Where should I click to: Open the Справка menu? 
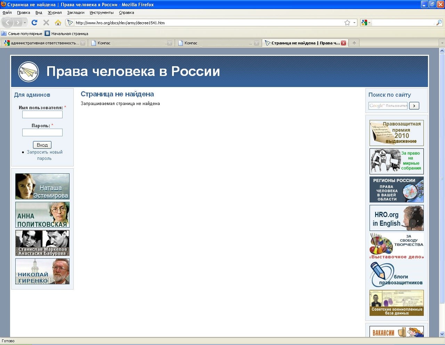tap(127, 12)
